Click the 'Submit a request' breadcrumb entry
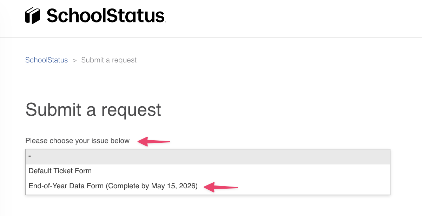This screenshot has width=422, height=216. coord(109,60)
